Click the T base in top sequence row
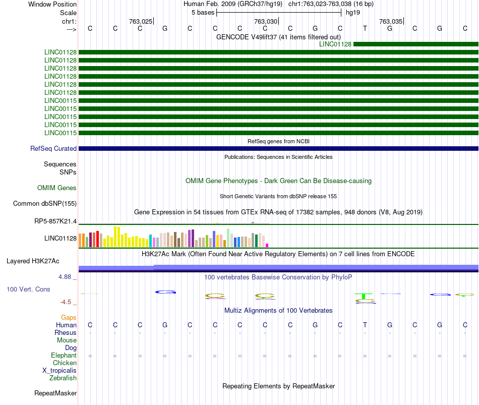This screenshot has width=479, height=405. 365,28
